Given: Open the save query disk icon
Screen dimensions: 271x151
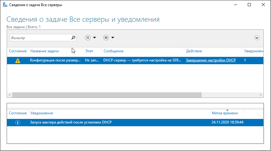Looking at the screenshot, I should pyautogui.click(x=106, y=38).
